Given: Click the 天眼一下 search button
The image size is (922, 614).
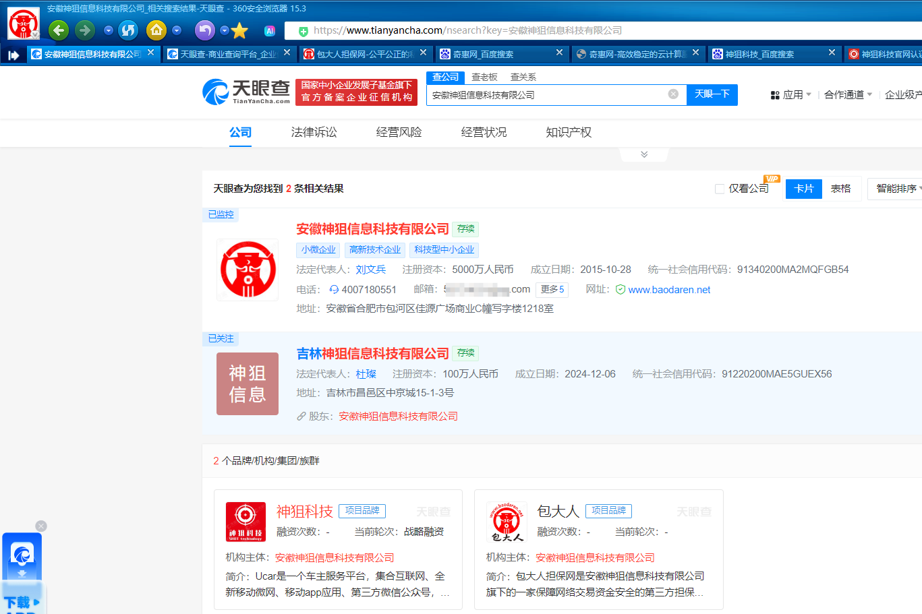Looking at the screenshot, I should 712,94.
